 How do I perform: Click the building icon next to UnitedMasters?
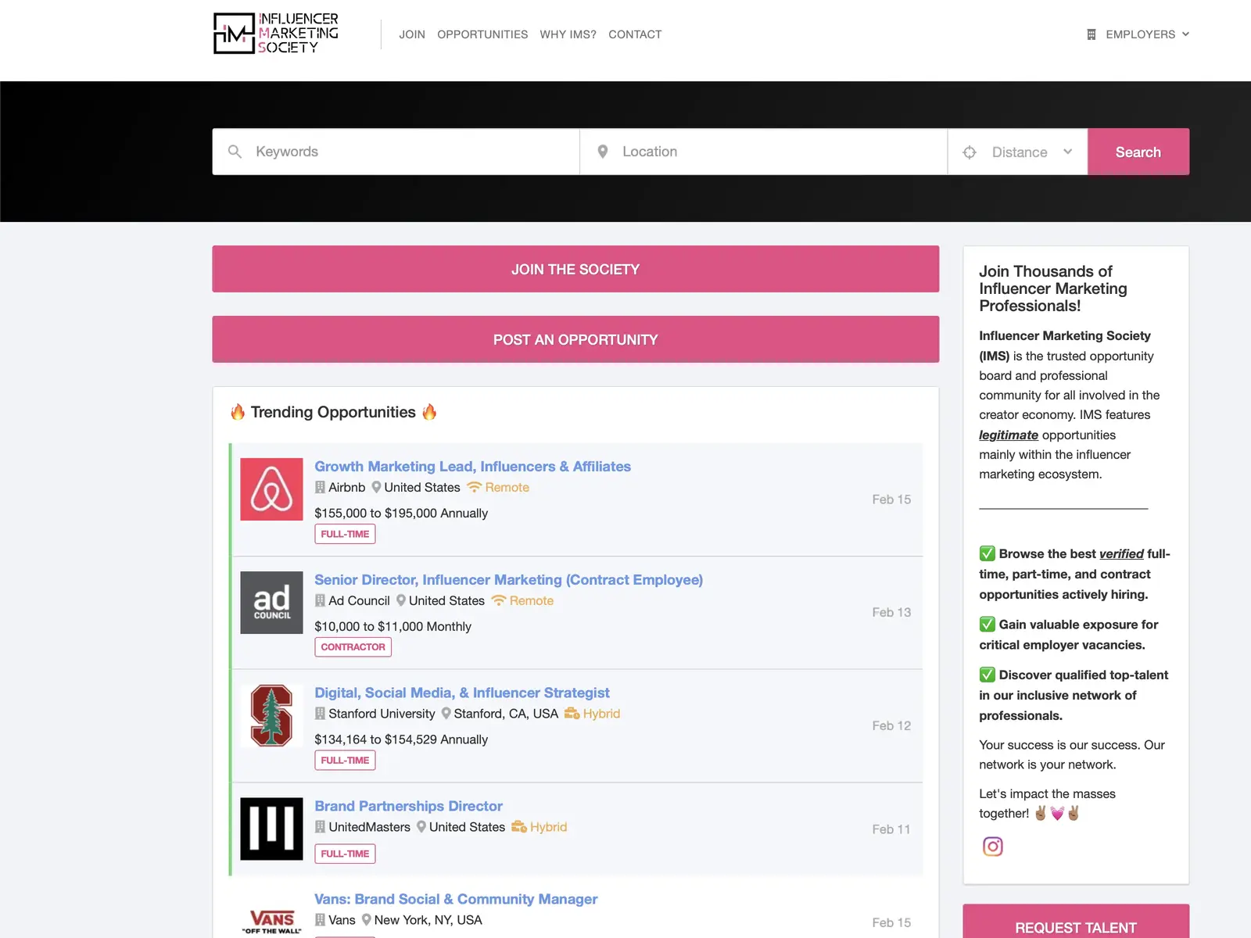[x=320, y=827]
